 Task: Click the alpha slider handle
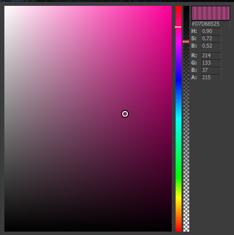tap(186, 42)
